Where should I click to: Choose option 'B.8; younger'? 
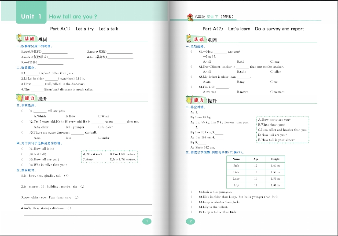pyautogui.click(x=75, y=127)
